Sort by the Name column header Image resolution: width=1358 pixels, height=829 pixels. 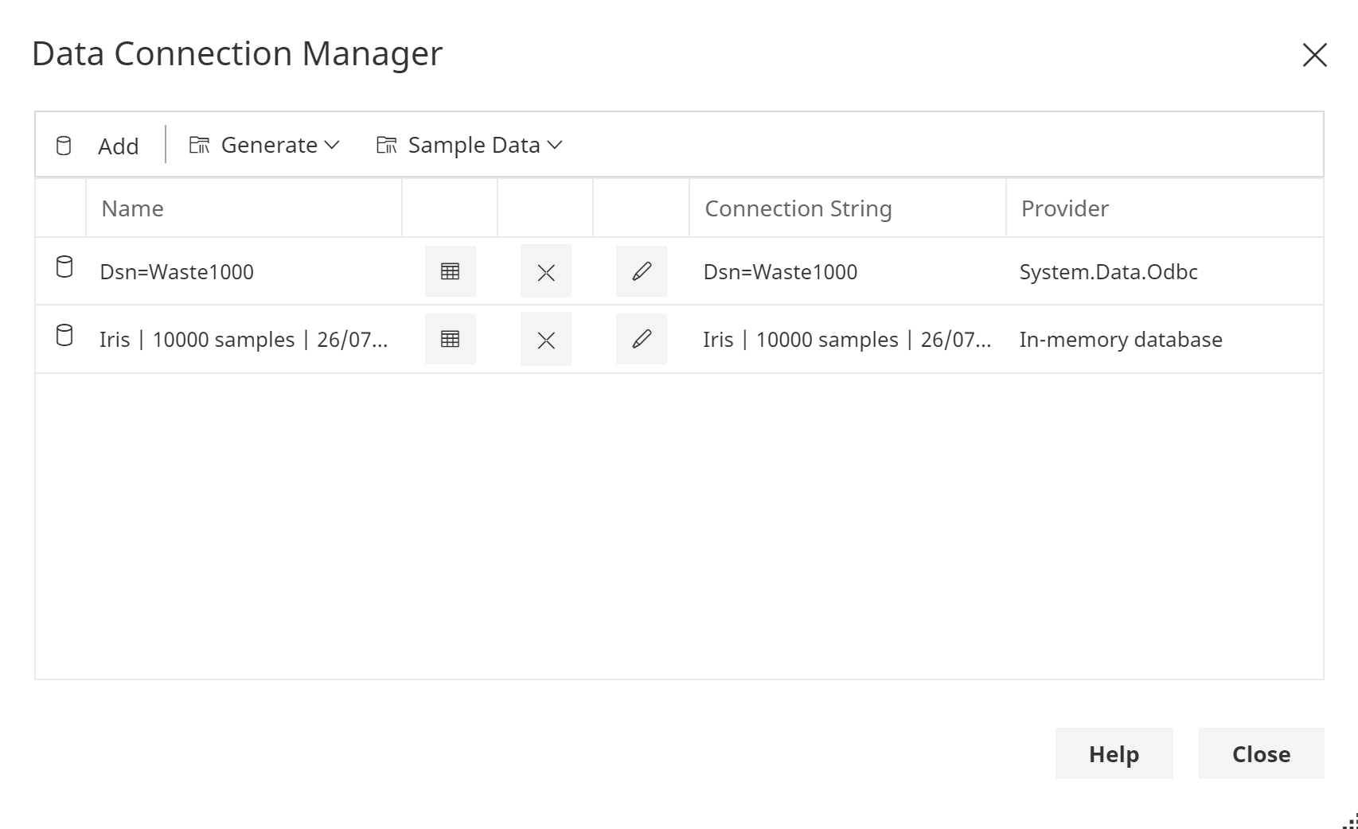pyautogui.click(x=132, y=208)
